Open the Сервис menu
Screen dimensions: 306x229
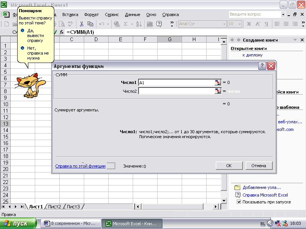(112, 15)
